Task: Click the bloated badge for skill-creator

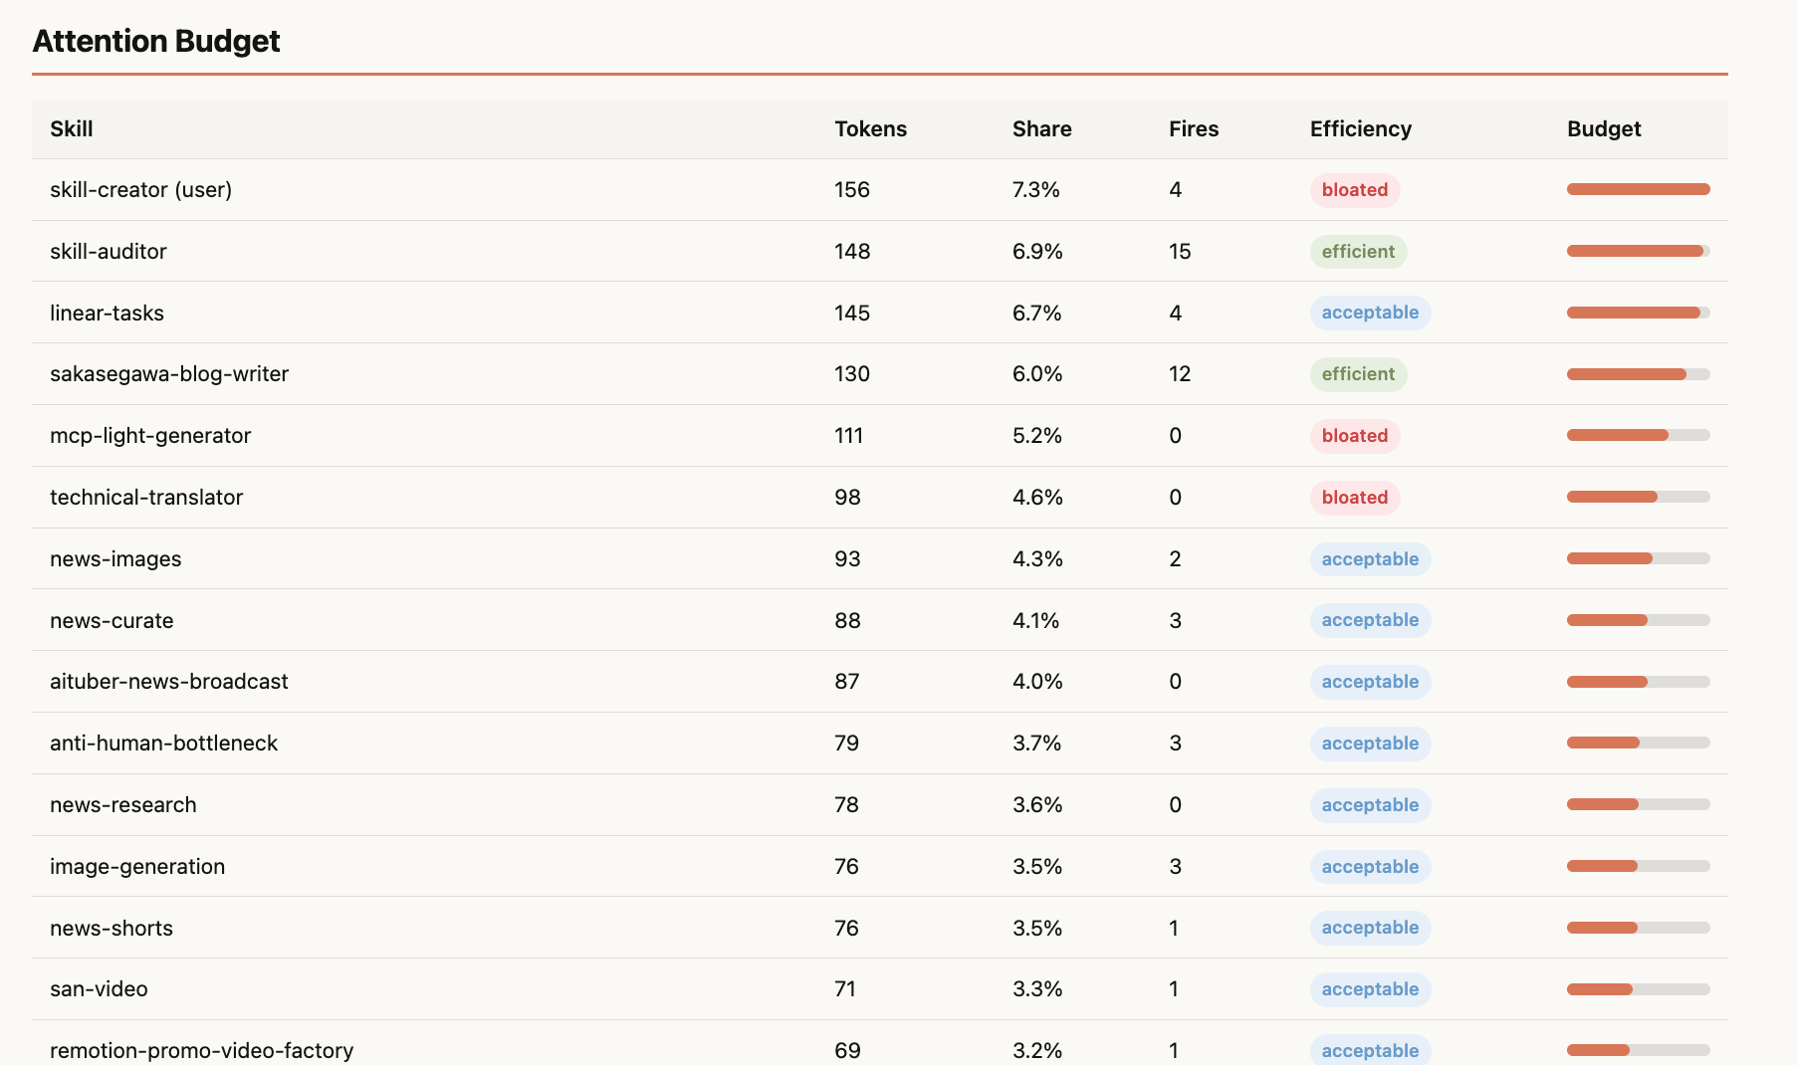Action: pyautogui.click(x=1354, y=190)
